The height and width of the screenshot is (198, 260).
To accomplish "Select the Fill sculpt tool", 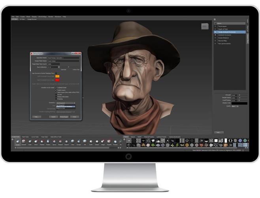I will 85,142.
